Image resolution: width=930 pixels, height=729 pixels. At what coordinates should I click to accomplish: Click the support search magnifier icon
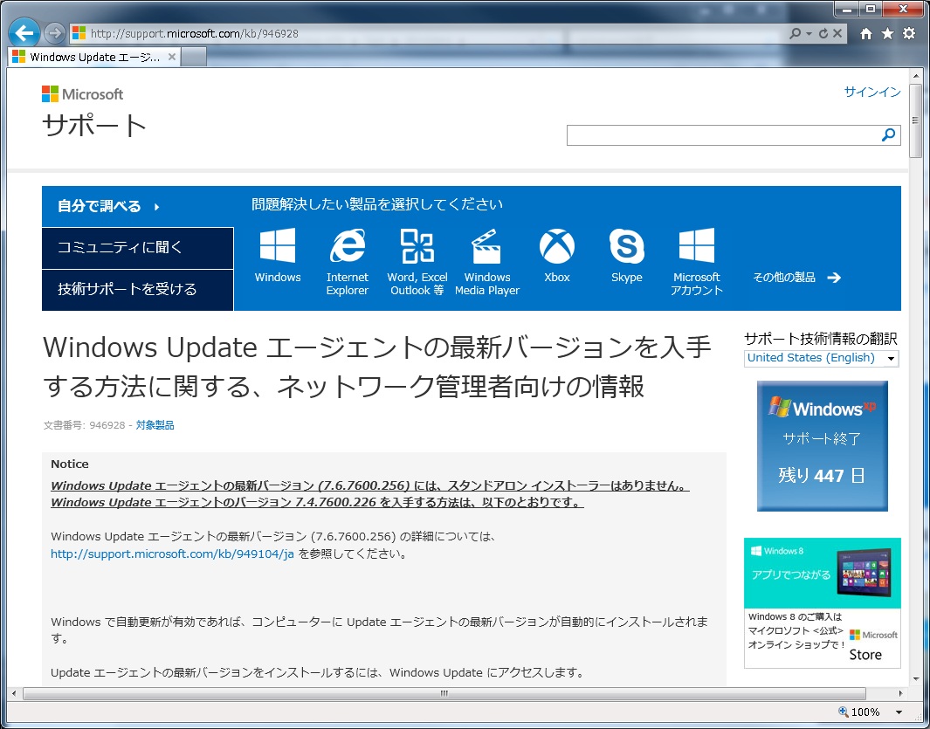[x=888, y=135]
